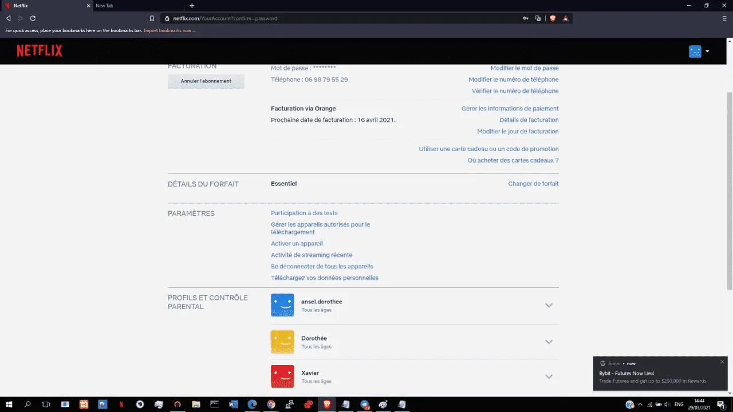
Task: Click the browser forward arrow
Action: pos(21,18)
